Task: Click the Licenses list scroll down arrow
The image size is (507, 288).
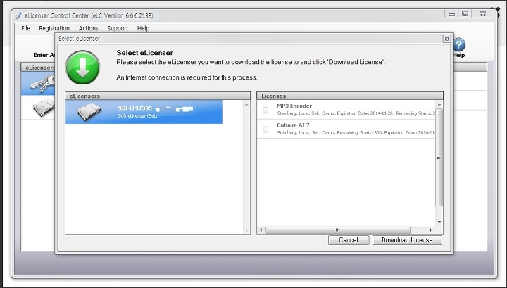Action: tap(439, 222)
